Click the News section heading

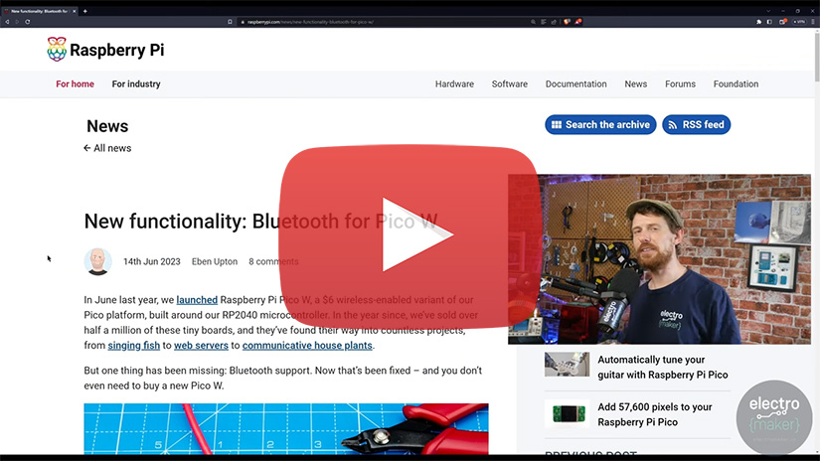[x=107, y=126]
